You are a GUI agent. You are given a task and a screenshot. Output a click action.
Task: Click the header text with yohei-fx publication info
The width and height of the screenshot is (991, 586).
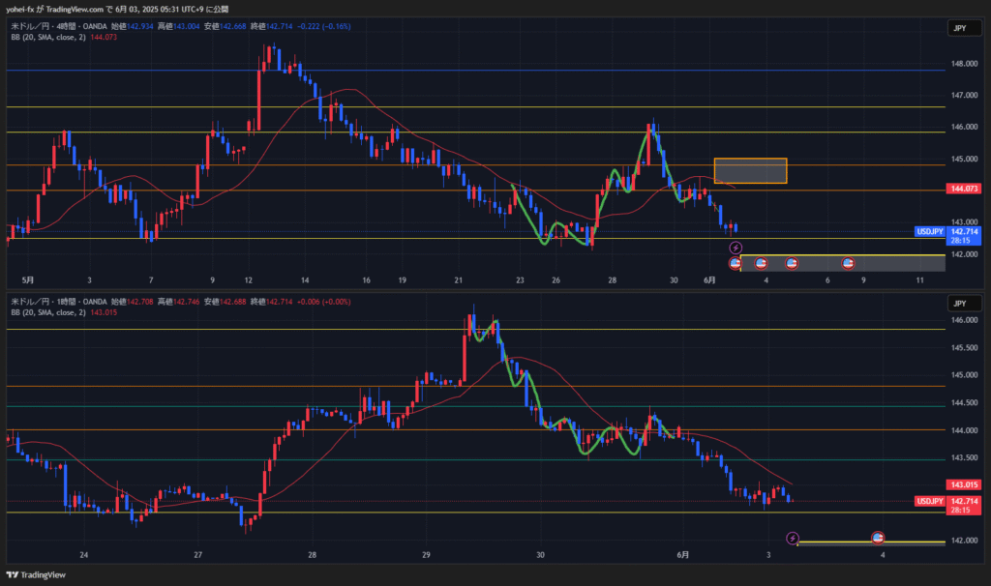(117, 10)
